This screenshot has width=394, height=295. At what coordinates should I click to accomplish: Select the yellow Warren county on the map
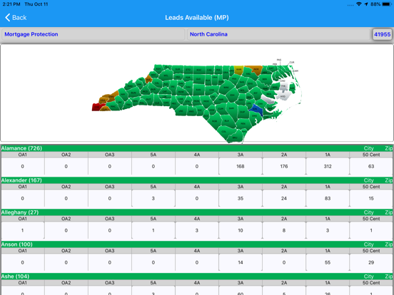click(238, 70)
